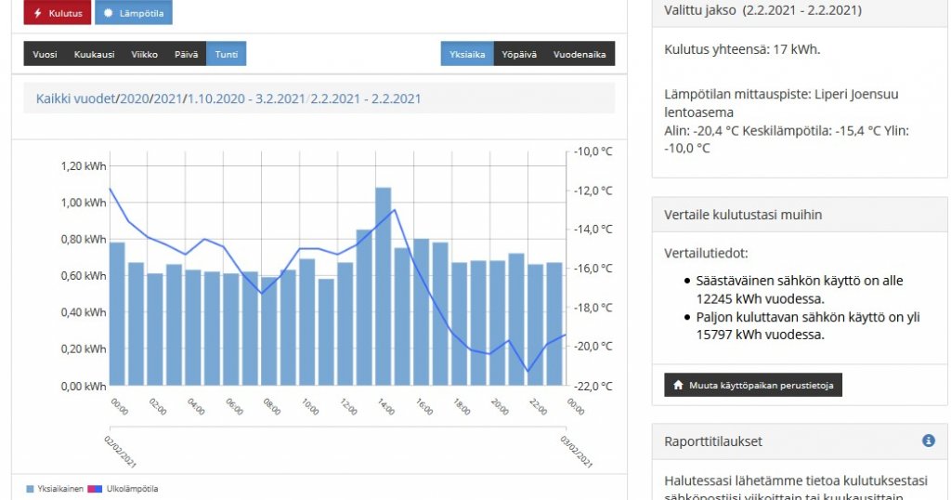This screenshot has width=951, height=500.
Task: Open the Kaikki vuodet breadcrumb link
Action: (75, 99)
